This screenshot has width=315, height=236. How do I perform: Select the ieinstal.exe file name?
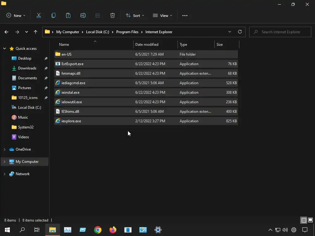(70, 92)
